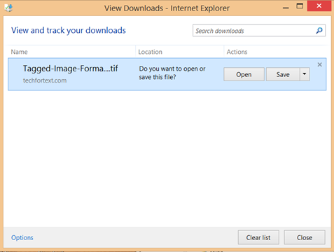
Task: Click the search magnifier icon
Action: tap(319, 31)
